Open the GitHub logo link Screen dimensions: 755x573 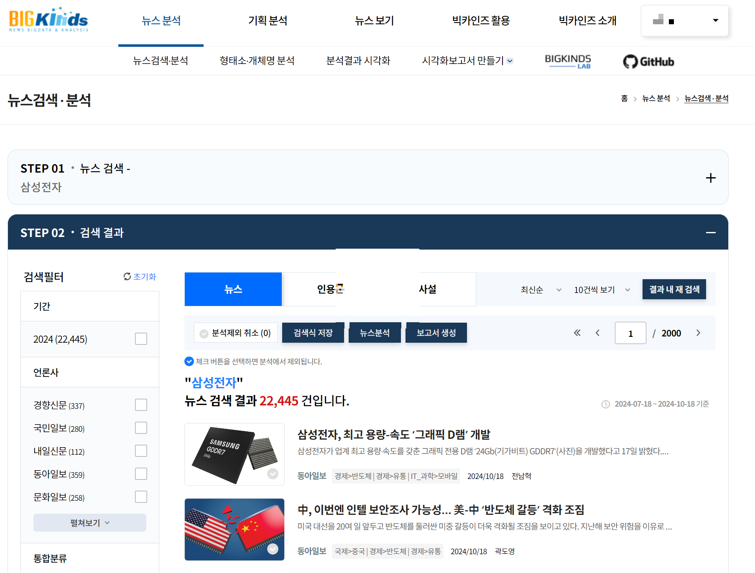[x=648, y=61]
